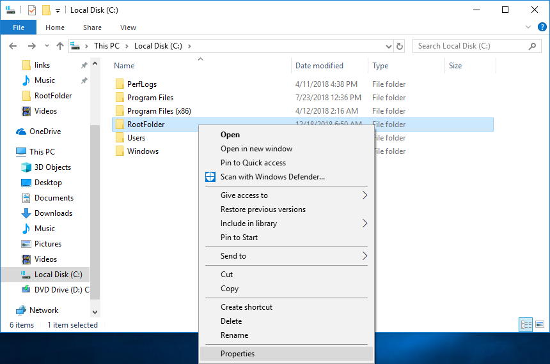Select the Windows folder
The image size is (550, 364).
(143, 151)
